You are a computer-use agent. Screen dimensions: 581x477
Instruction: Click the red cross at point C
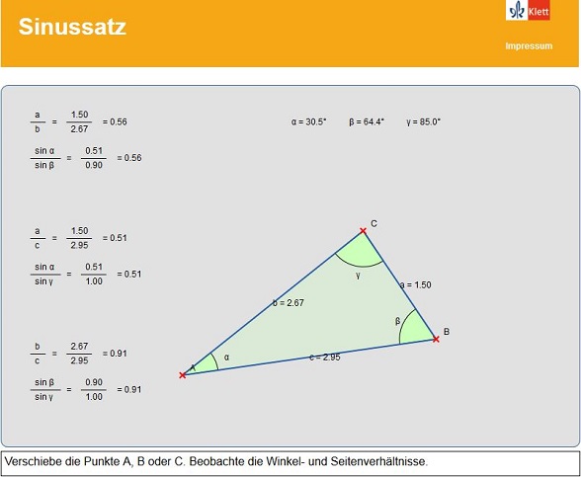click(x=364, y=231)
